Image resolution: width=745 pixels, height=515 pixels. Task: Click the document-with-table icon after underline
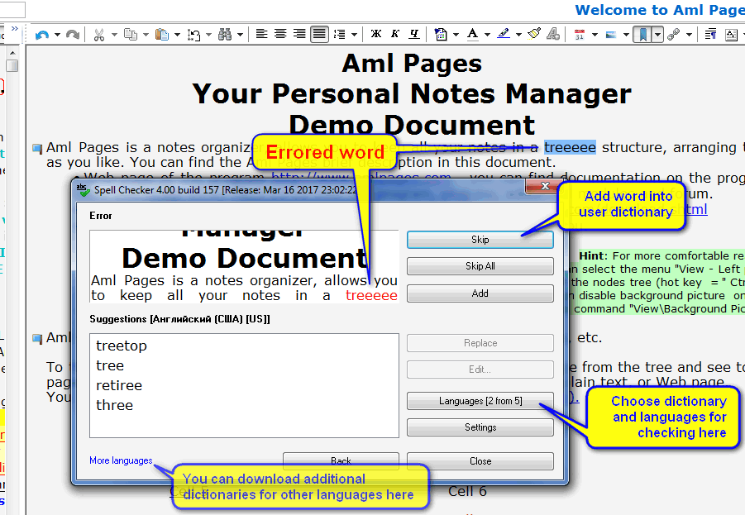click(441, 34)
